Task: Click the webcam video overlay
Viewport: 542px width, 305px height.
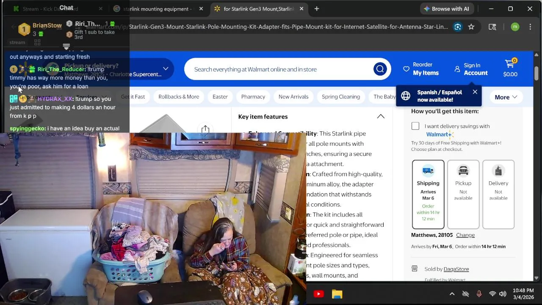Action: (x=153, y=218)
